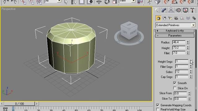The height and width of the screenshot is (111, 198).
Task: Select the Shapes category icon
Action: (x=164, y=18)
